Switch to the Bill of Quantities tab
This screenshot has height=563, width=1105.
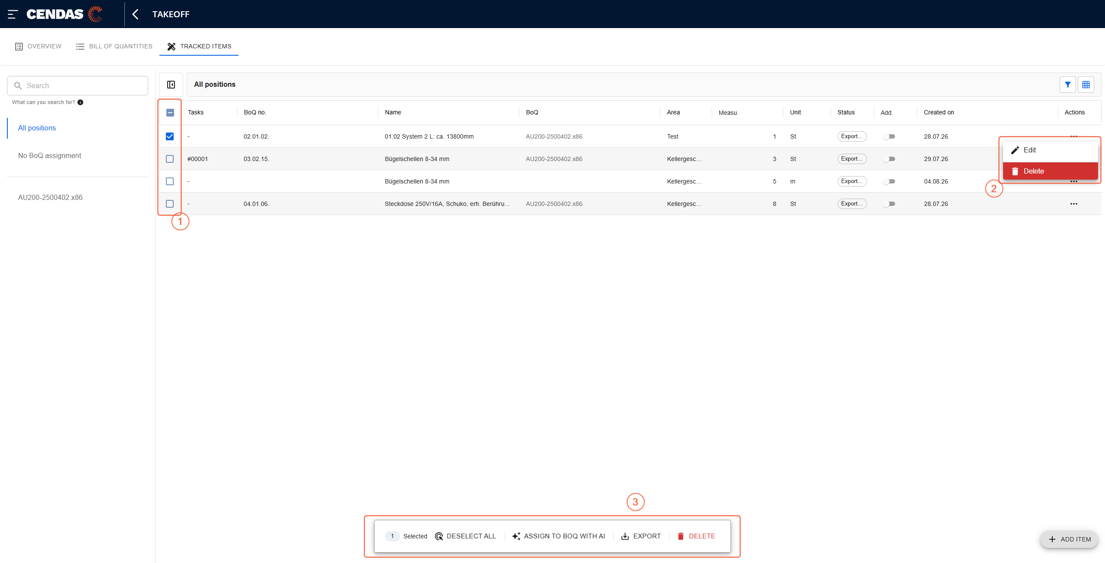point(114,46)
